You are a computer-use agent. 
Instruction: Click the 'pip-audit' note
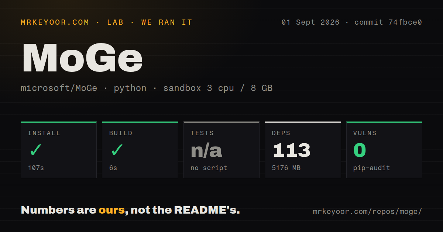371,168
